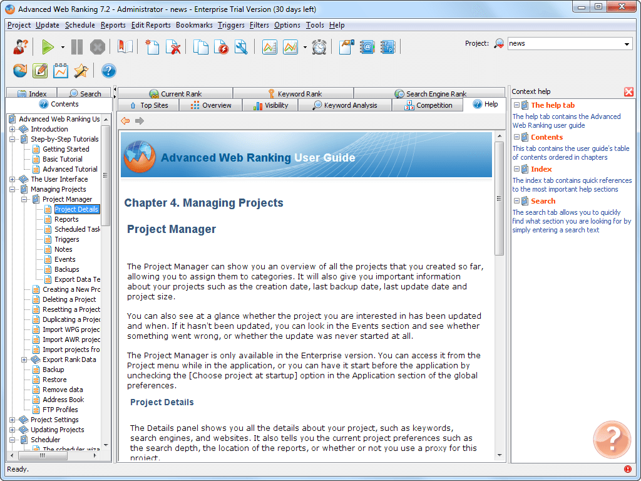
Task: Click the search icon beside the Project label
Action: (x=499, y=43)
